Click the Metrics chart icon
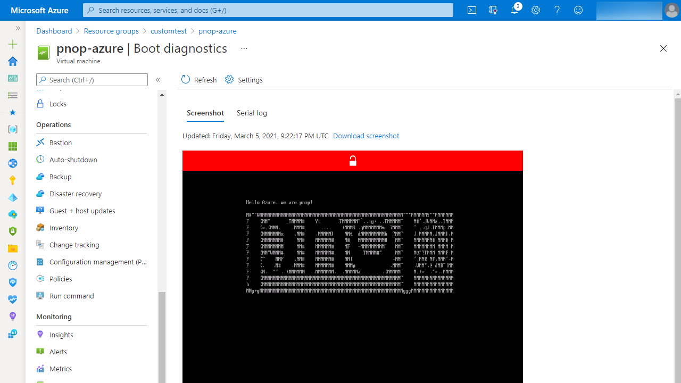The width and height of the screenshot is (681, 383). [x=40, y=369]
